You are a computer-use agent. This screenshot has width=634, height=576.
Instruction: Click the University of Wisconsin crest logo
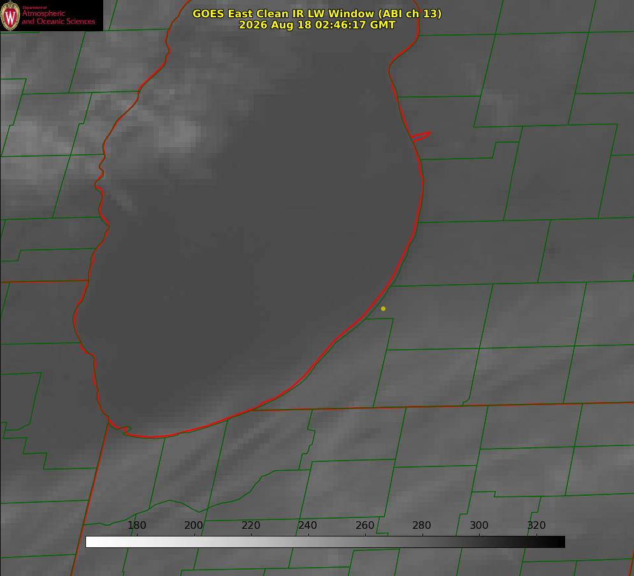click(x=10, y=15)
